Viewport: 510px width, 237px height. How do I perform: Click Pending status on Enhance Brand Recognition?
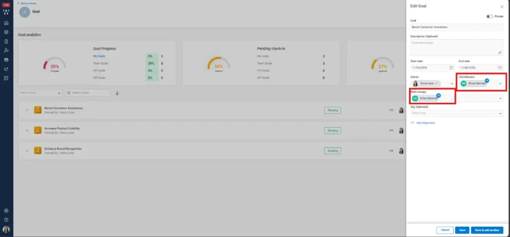(x=332, y=151)
